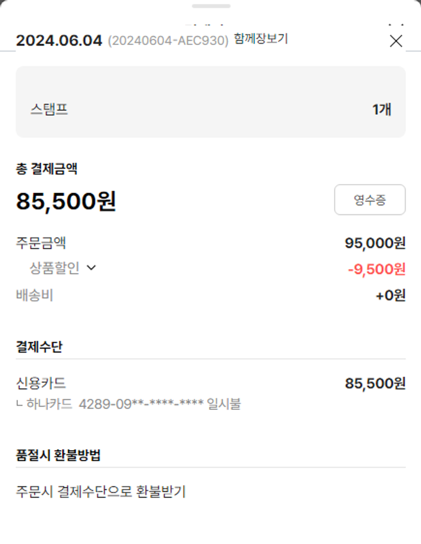Click the stamp count 1개

pyautogui.click(x=382, y=109)
